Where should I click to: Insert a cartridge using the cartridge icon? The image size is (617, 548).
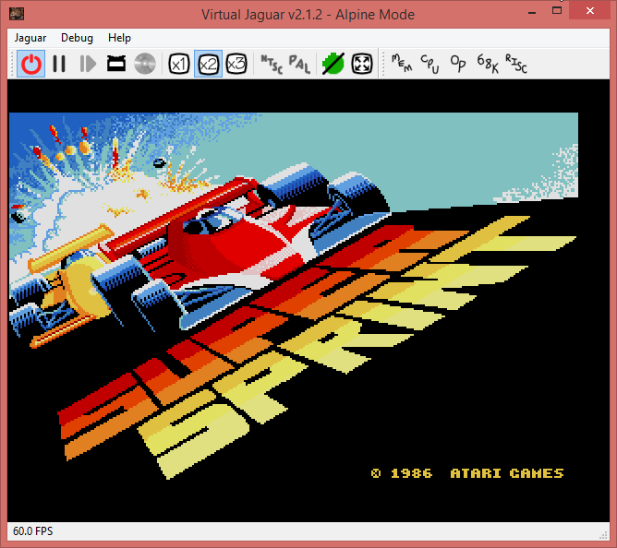pyautogui.click(x=116, y=64)
